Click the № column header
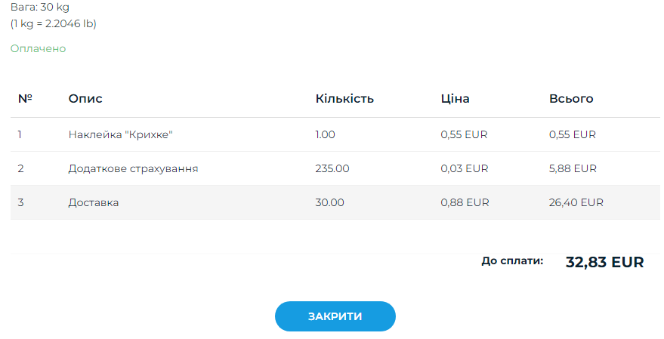Image resolution: width=664 pixels, height=339 pixels. point(25,99)
